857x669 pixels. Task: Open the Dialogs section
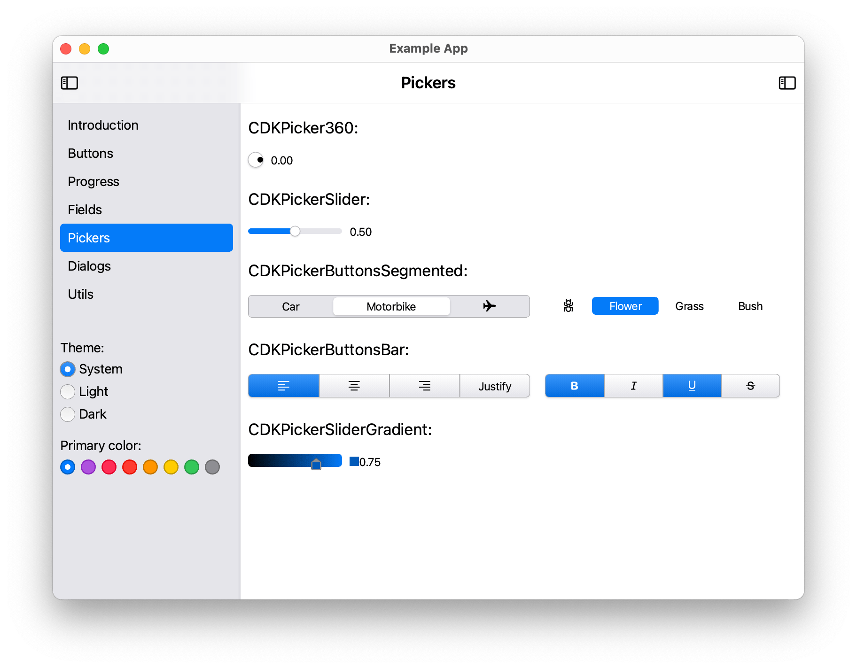pos(89,266)
